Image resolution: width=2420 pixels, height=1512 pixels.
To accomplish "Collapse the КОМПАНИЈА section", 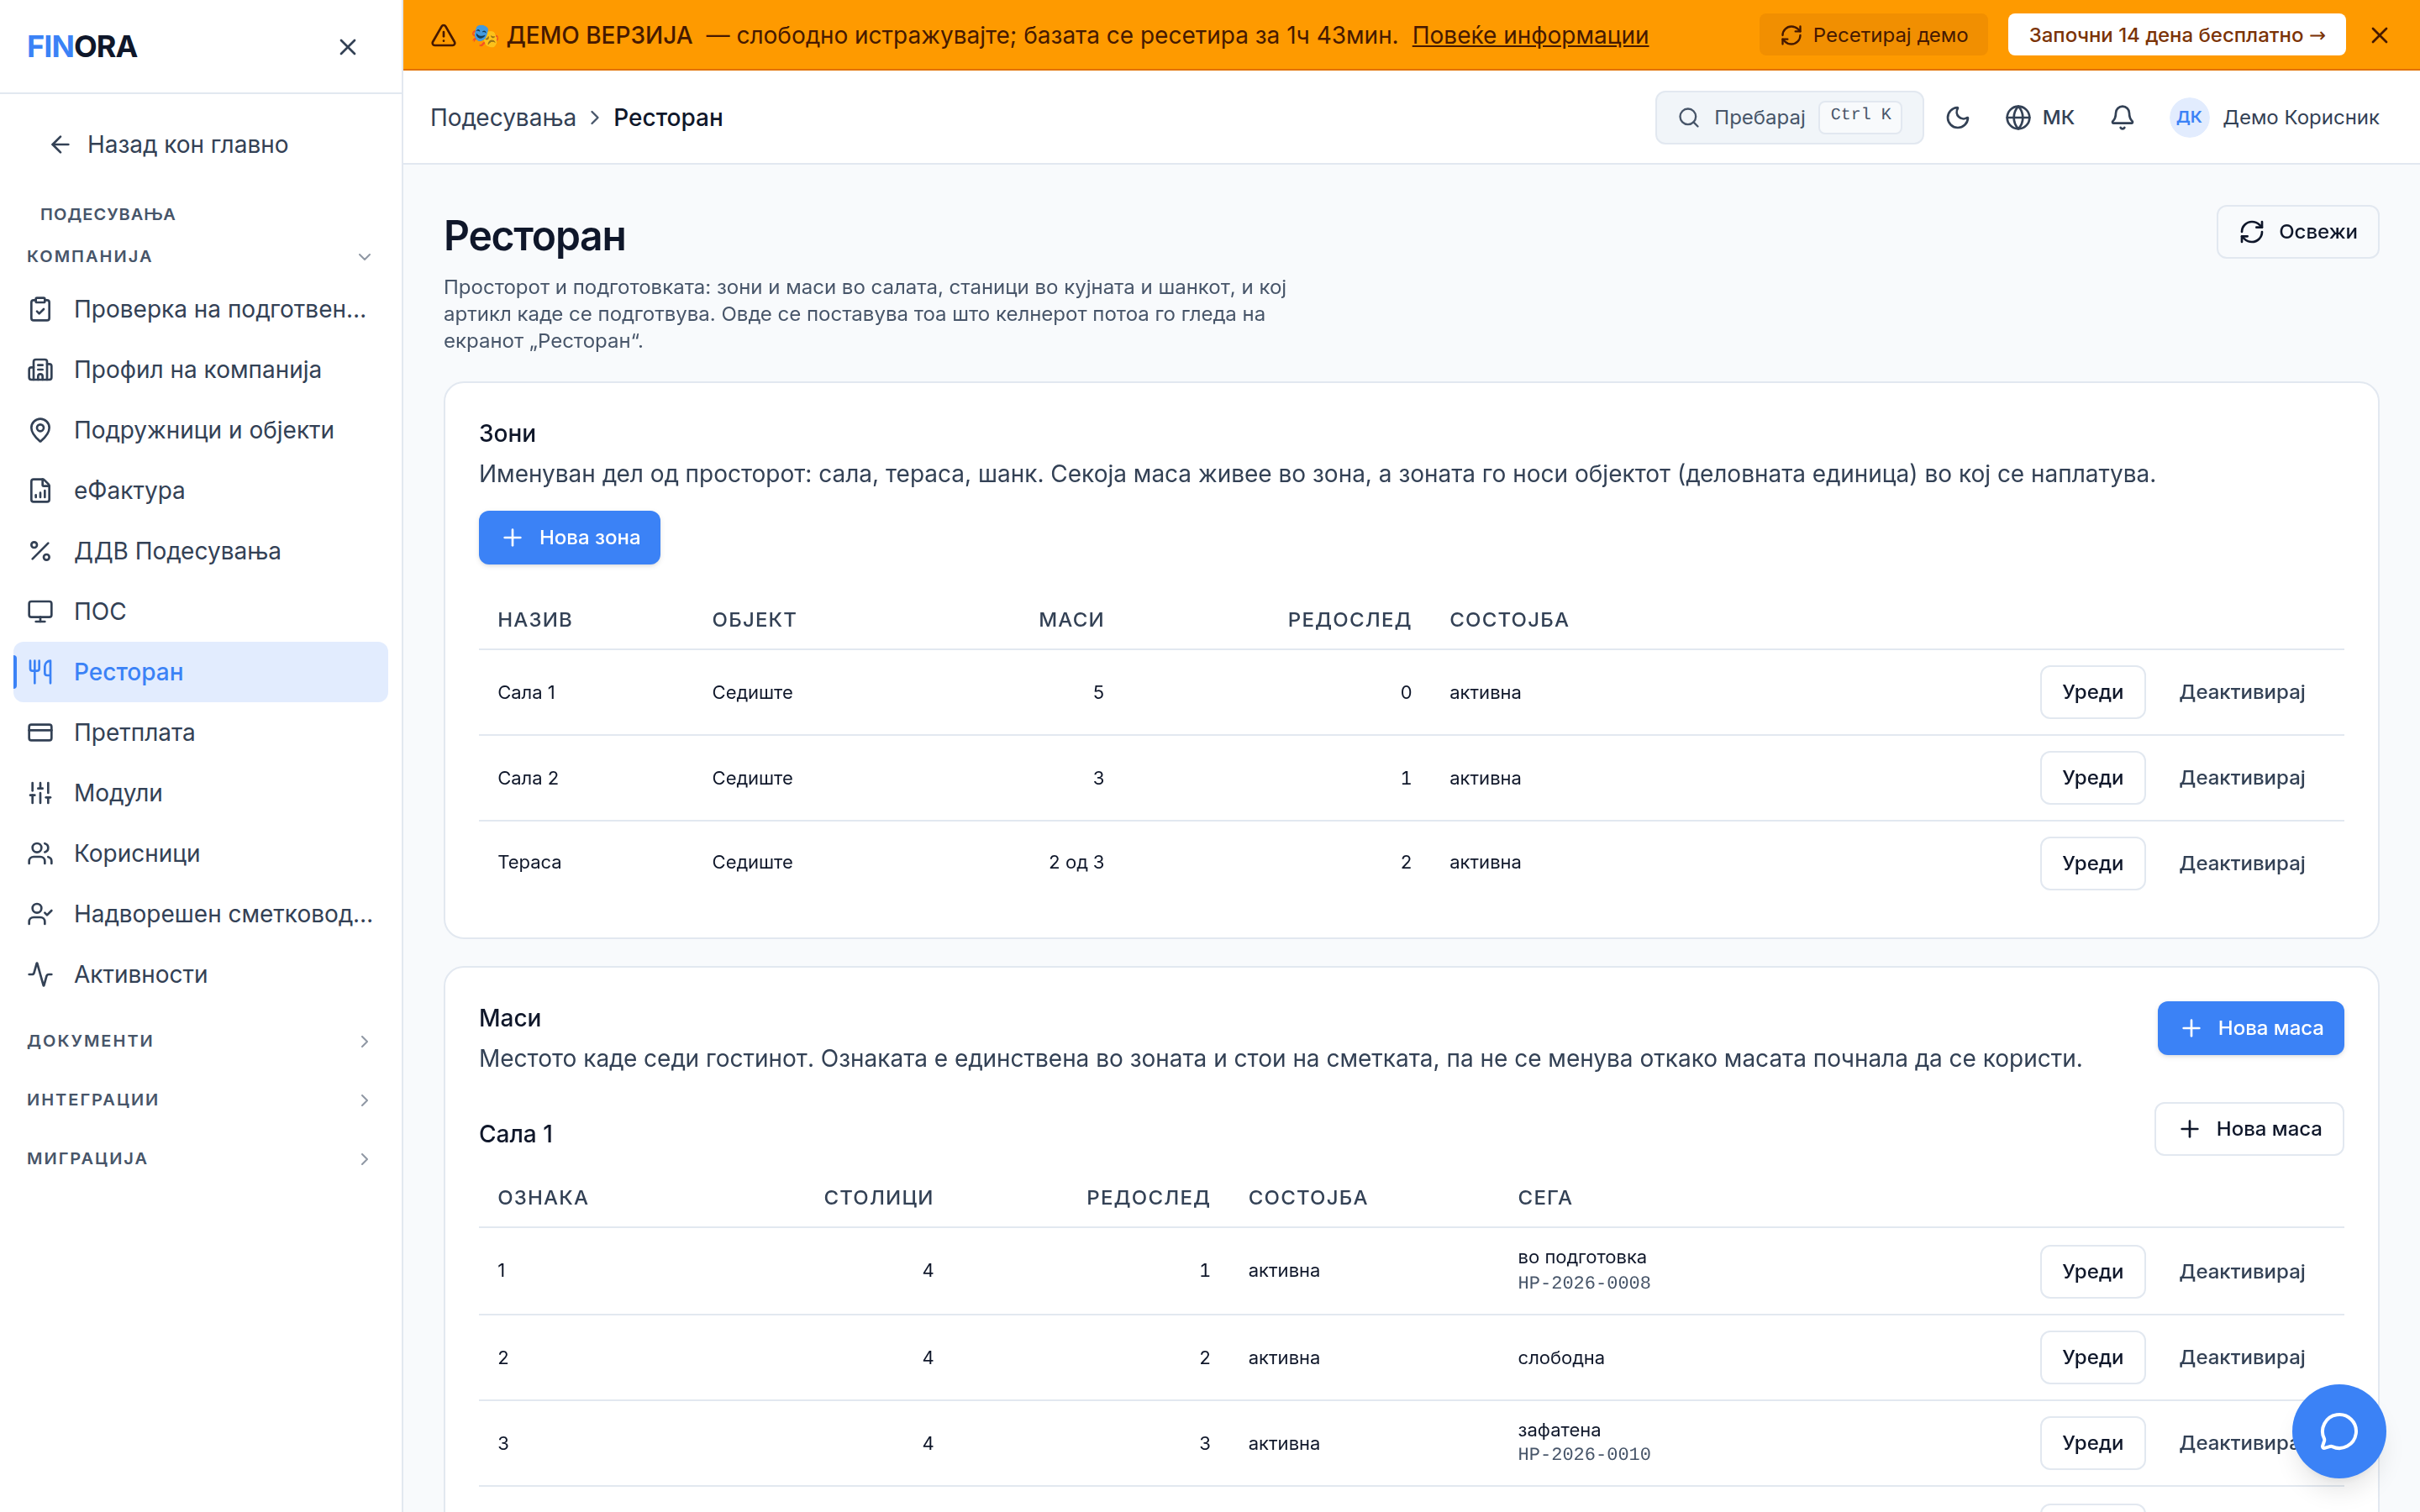I will 200,257.
